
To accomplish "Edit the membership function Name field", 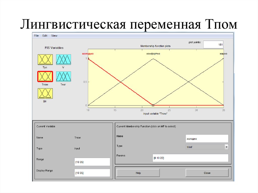I will (207, 138).
